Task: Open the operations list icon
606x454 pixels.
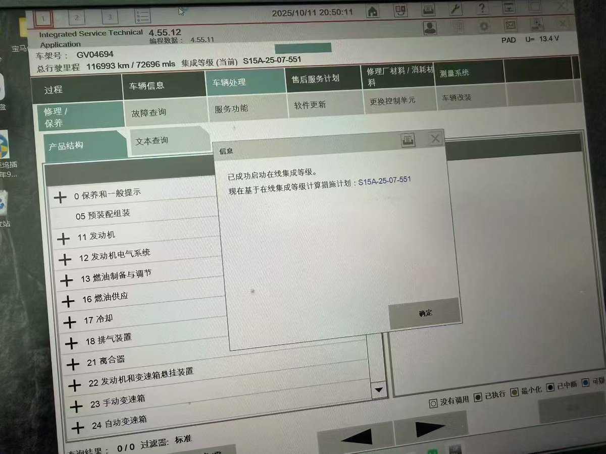Action: point(142,16)
